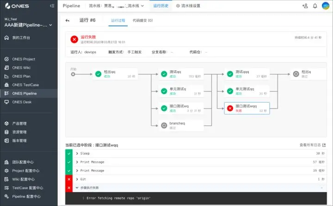Select the 测试qq stage node
Viewport: 333px width, 206px height.
(x=181, y=74)
